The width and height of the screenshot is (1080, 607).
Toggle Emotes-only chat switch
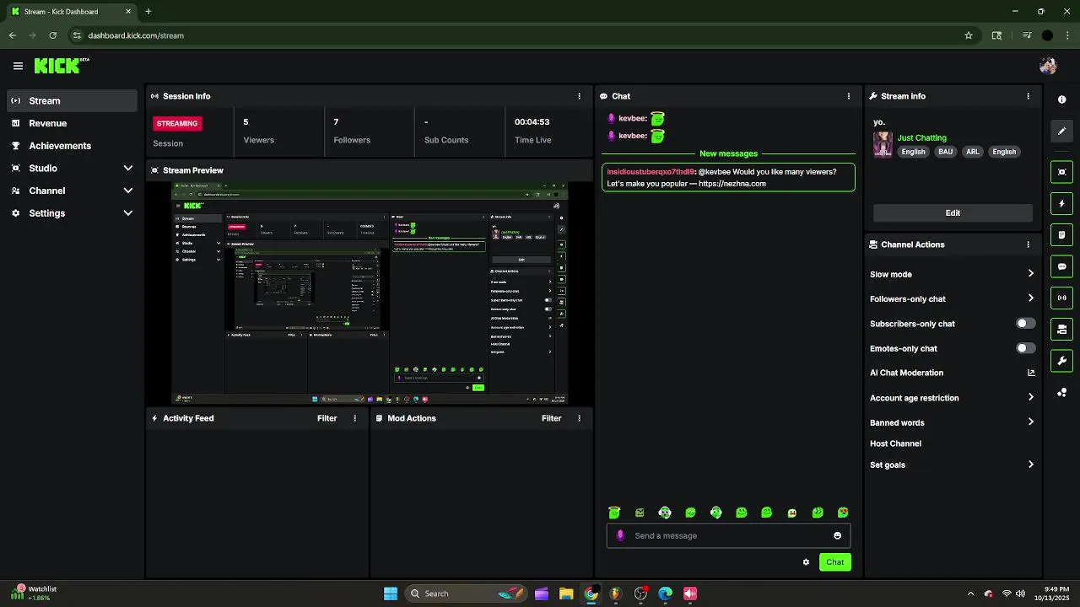[1025, 348]
